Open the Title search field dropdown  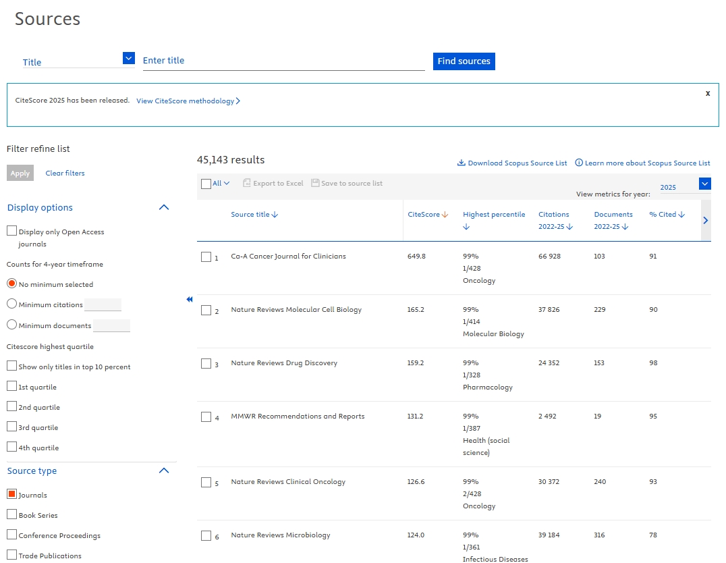tap(129, 58)
